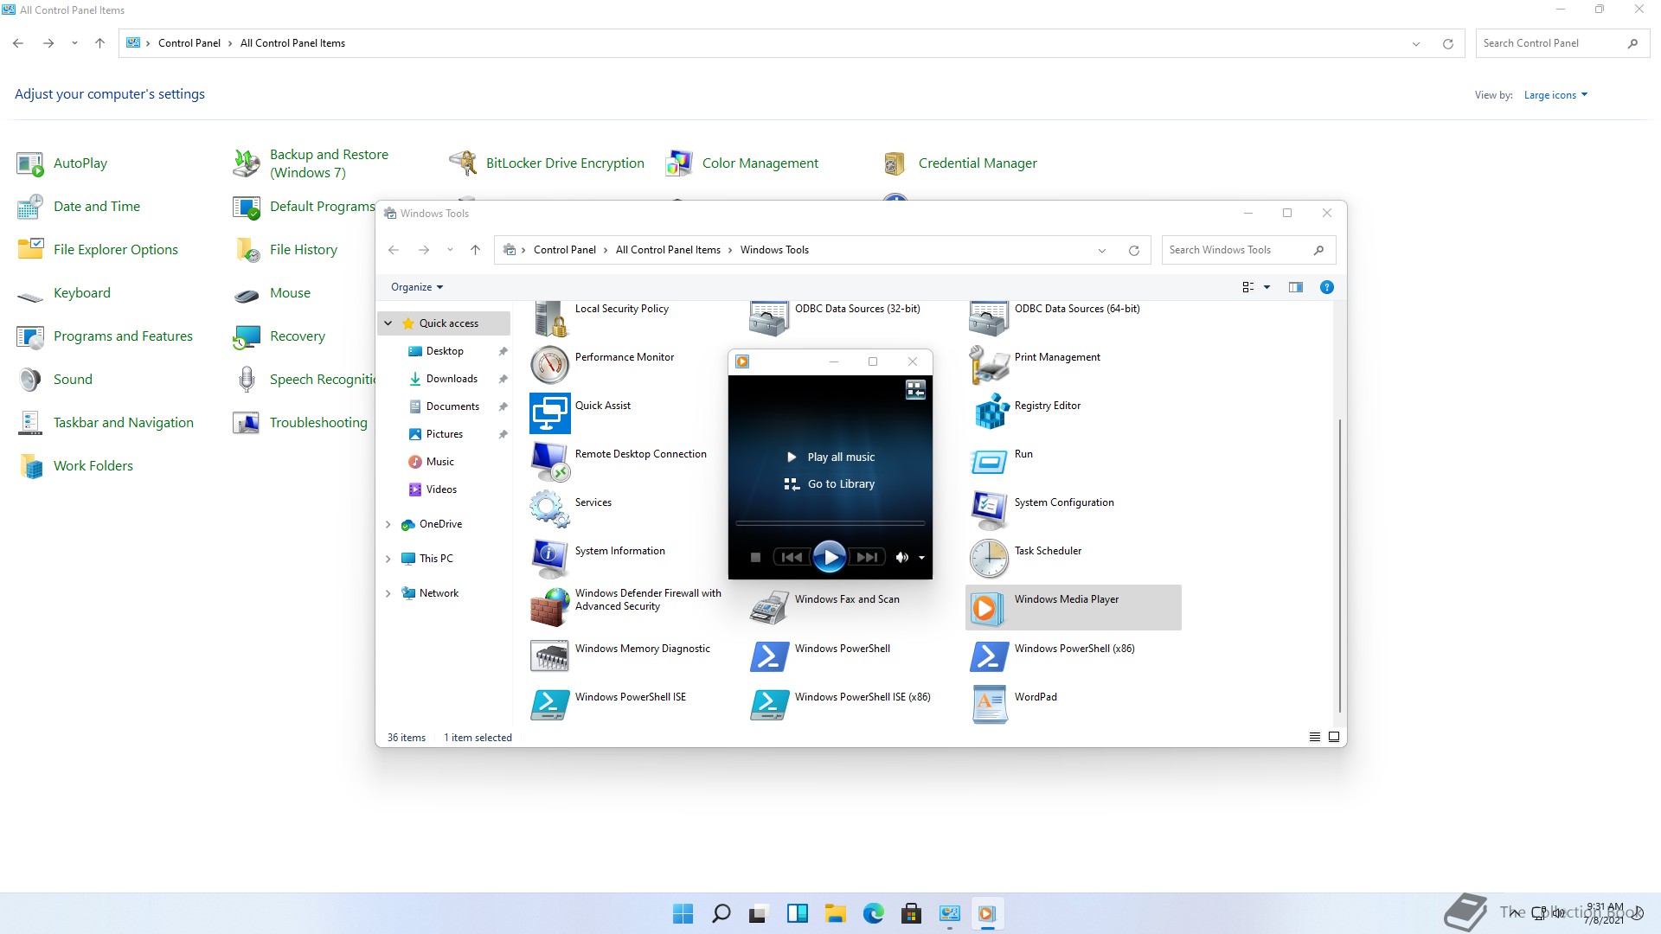Launch Windows PowerShell
1661x934 pixels.
pos(820,656)
